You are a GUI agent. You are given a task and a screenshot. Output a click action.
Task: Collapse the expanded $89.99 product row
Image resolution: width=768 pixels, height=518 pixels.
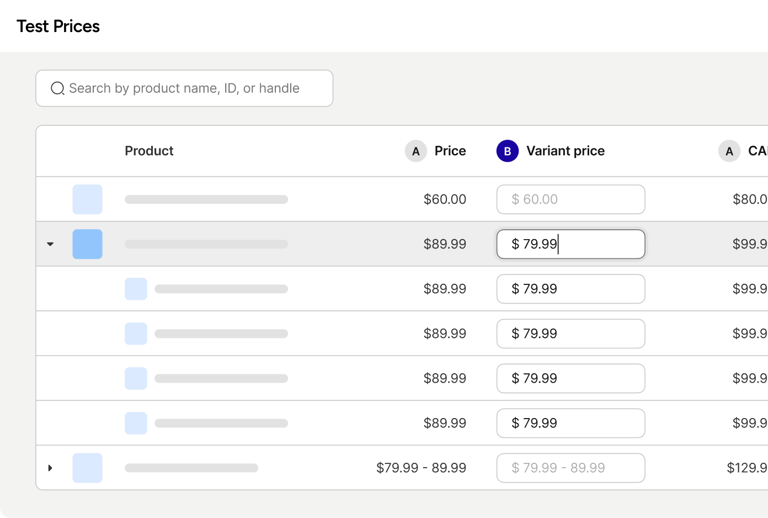(x=50, y=244)
